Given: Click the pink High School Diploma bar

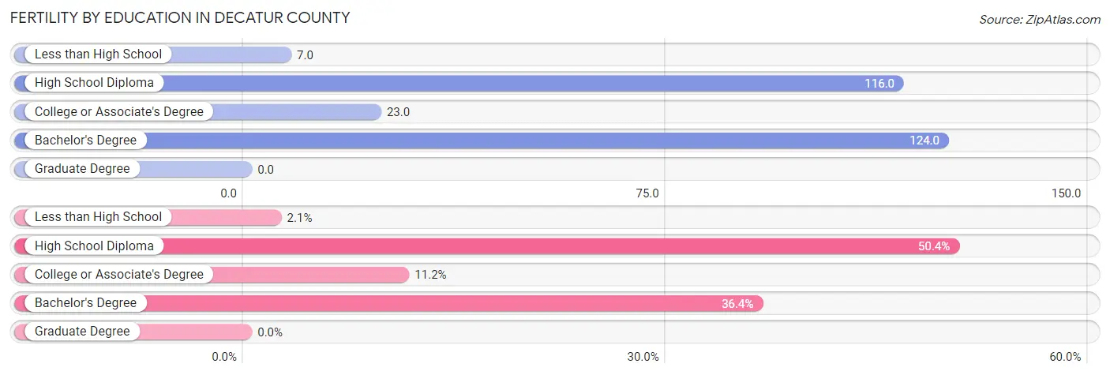Looking at the screenshot, I should (487, 246).
